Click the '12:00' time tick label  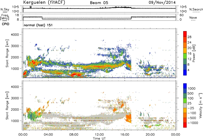pos(99,135)
